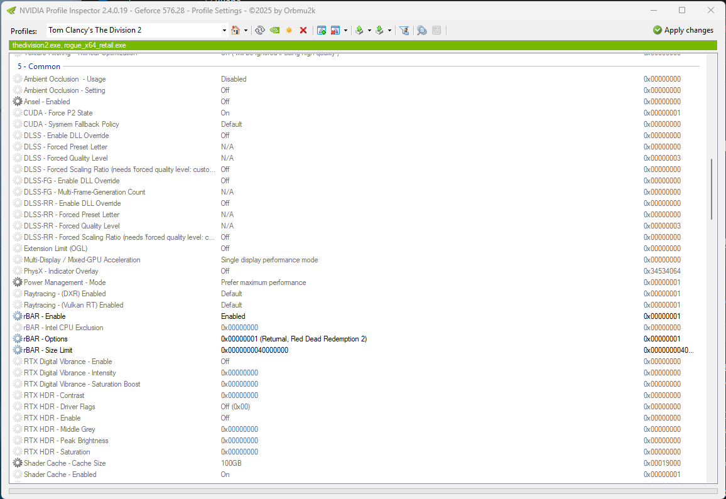
Task: Click the NVIDIA Profile Inspector title bar logo
Action: pos(11,10)
